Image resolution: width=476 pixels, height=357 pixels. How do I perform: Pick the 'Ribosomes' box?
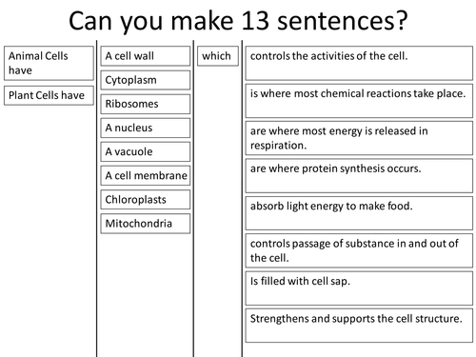146,104
